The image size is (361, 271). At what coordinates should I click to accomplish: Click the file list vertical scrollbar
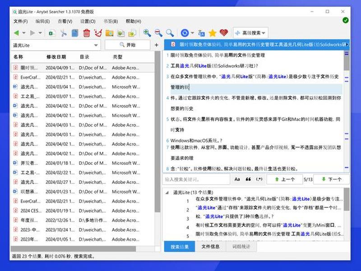157,131
